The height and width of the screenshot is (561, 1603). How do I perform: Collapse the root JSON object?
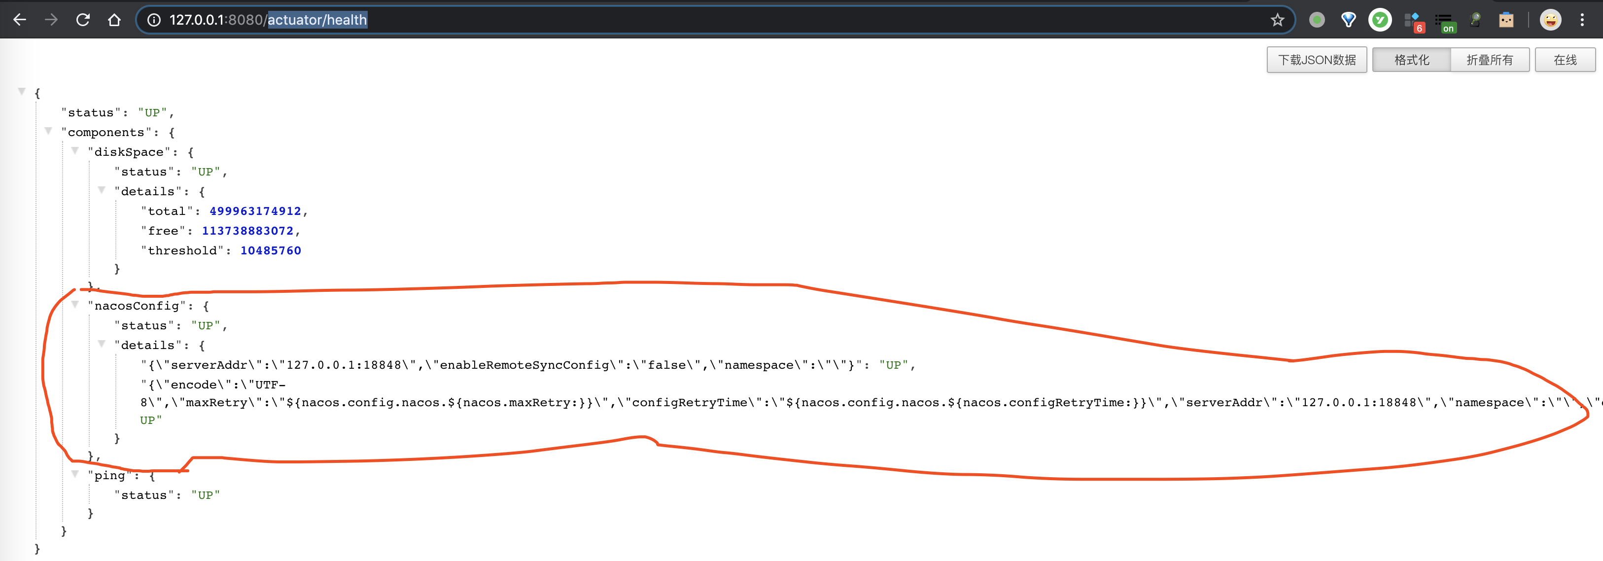tap(22, 92)
